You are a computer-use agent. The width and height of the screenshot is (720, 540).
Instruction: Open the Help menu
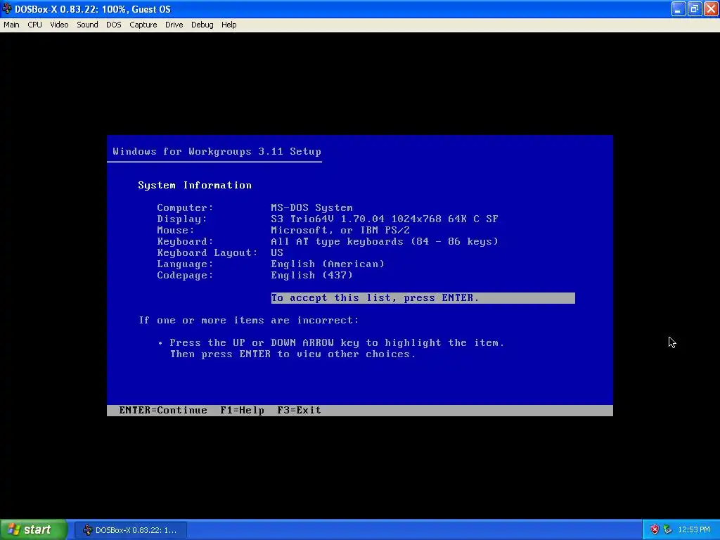coord(229,25)
